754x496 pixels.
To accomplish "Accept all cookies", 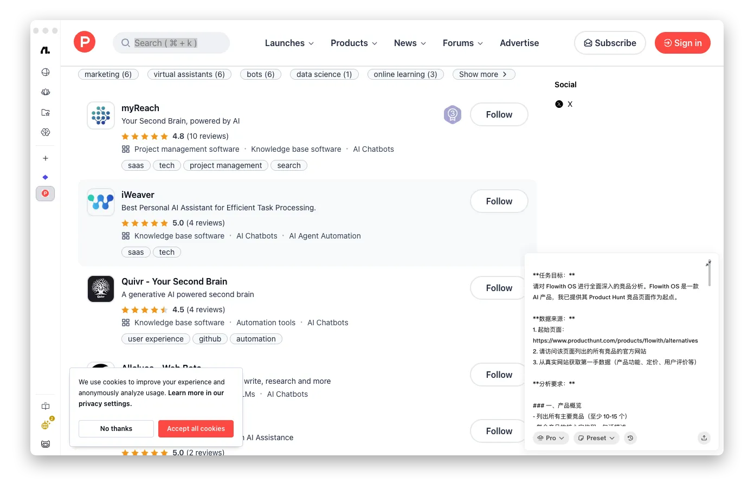I will click(x=196, y=429).
